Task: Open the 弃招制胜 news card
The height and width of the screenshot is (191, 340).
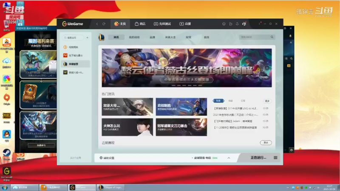Action: pyautogui.click(x=181, y=107)
